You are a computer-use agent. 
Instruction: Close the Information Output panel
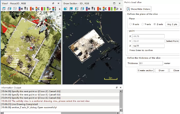tap(120, 87)
